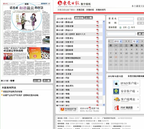Expand the 2012 year dropdown

point(121,41)
